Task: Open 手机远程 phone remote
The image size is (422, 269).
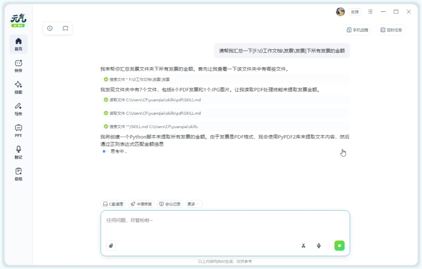Action: tap(358, 30)
